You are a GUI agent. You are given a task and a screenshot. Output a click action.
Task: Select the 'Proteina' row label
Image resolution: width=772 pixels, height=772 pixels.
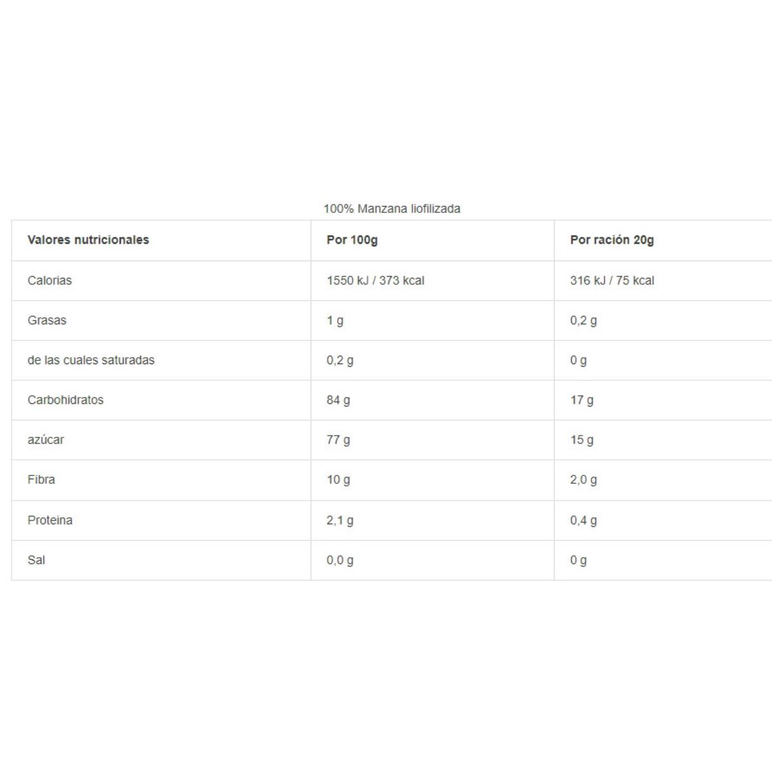50,520
